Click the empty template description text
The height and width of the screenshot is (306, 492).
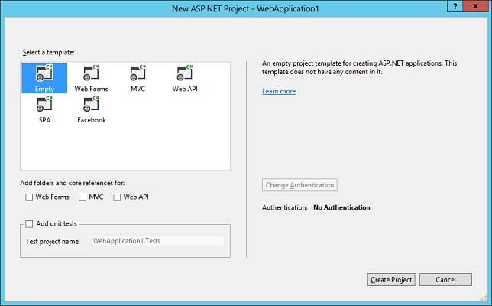(359, 67)
